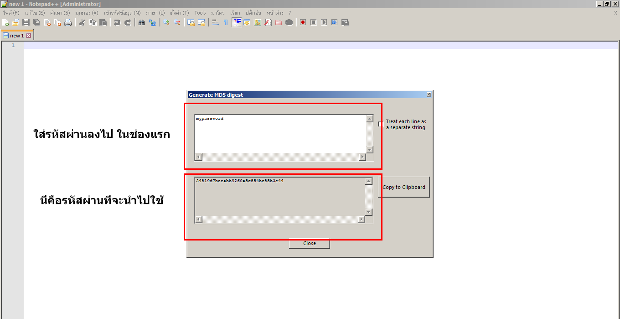Click the Copy to Clipboard button
The image size is (620, 319).
(x=403, y=187)
